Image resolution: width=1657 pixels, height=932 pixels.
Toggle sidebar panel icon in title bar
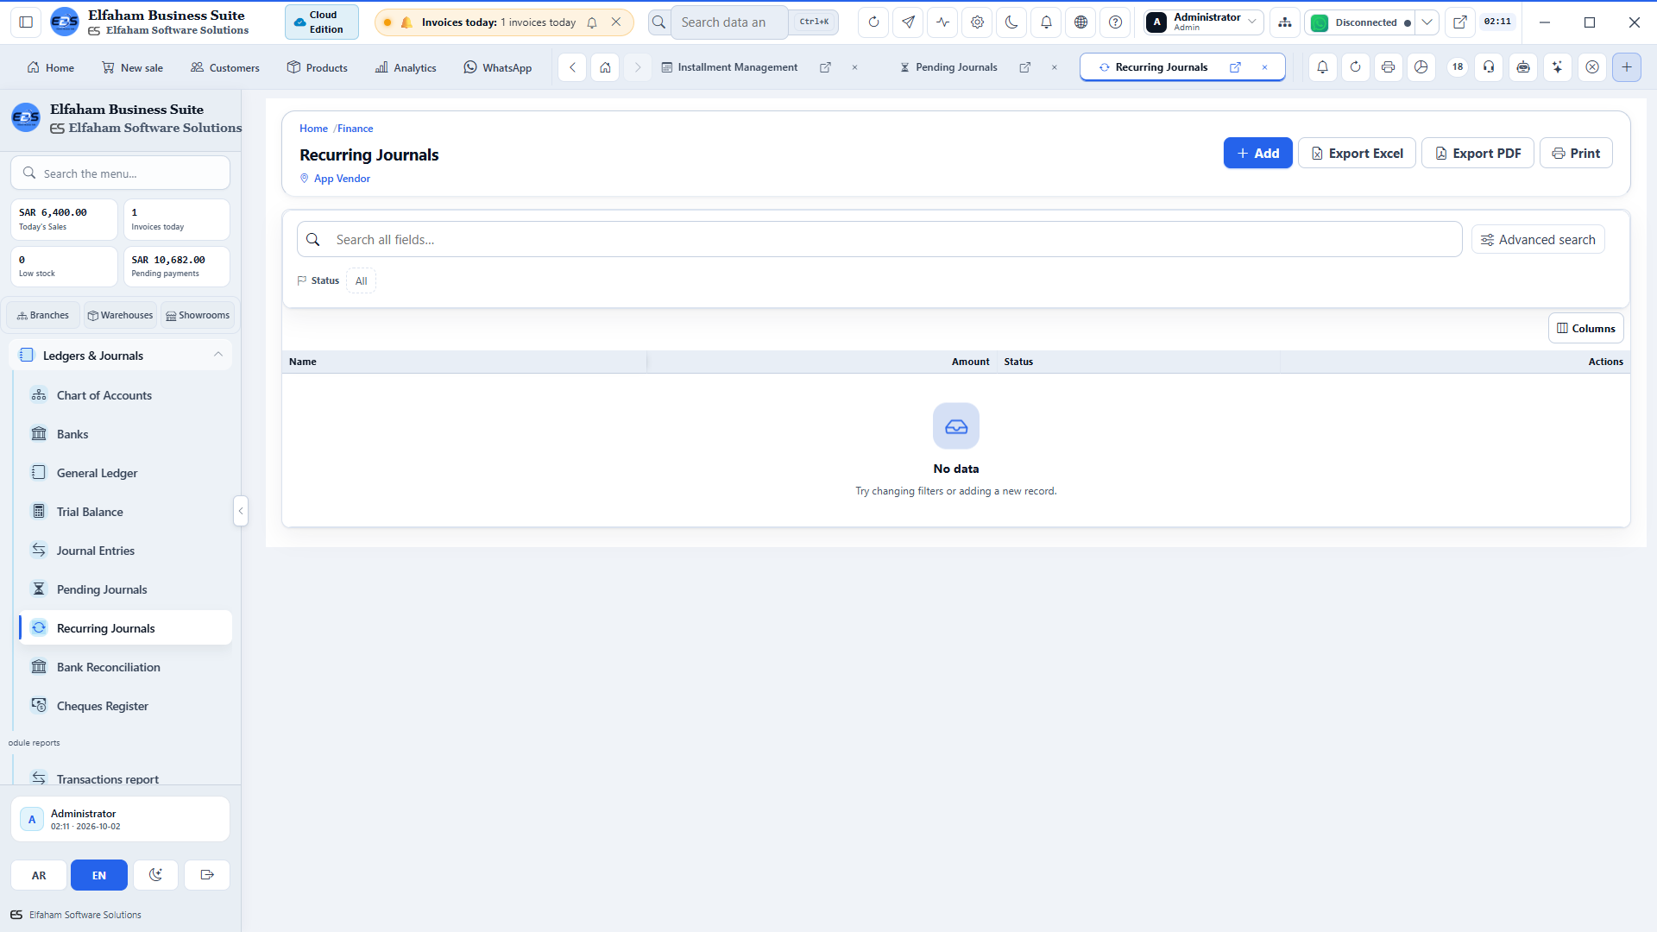point(26,22)
